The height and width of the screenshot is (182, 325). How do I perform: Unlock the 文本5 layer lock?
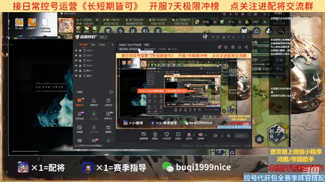[x=80, y=55]
